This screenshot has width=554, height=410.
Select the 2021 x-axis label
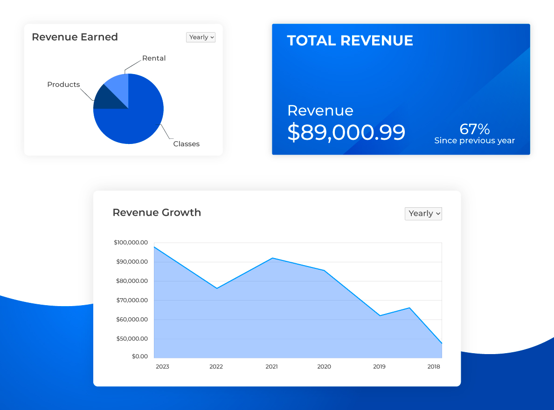[271, 367]
